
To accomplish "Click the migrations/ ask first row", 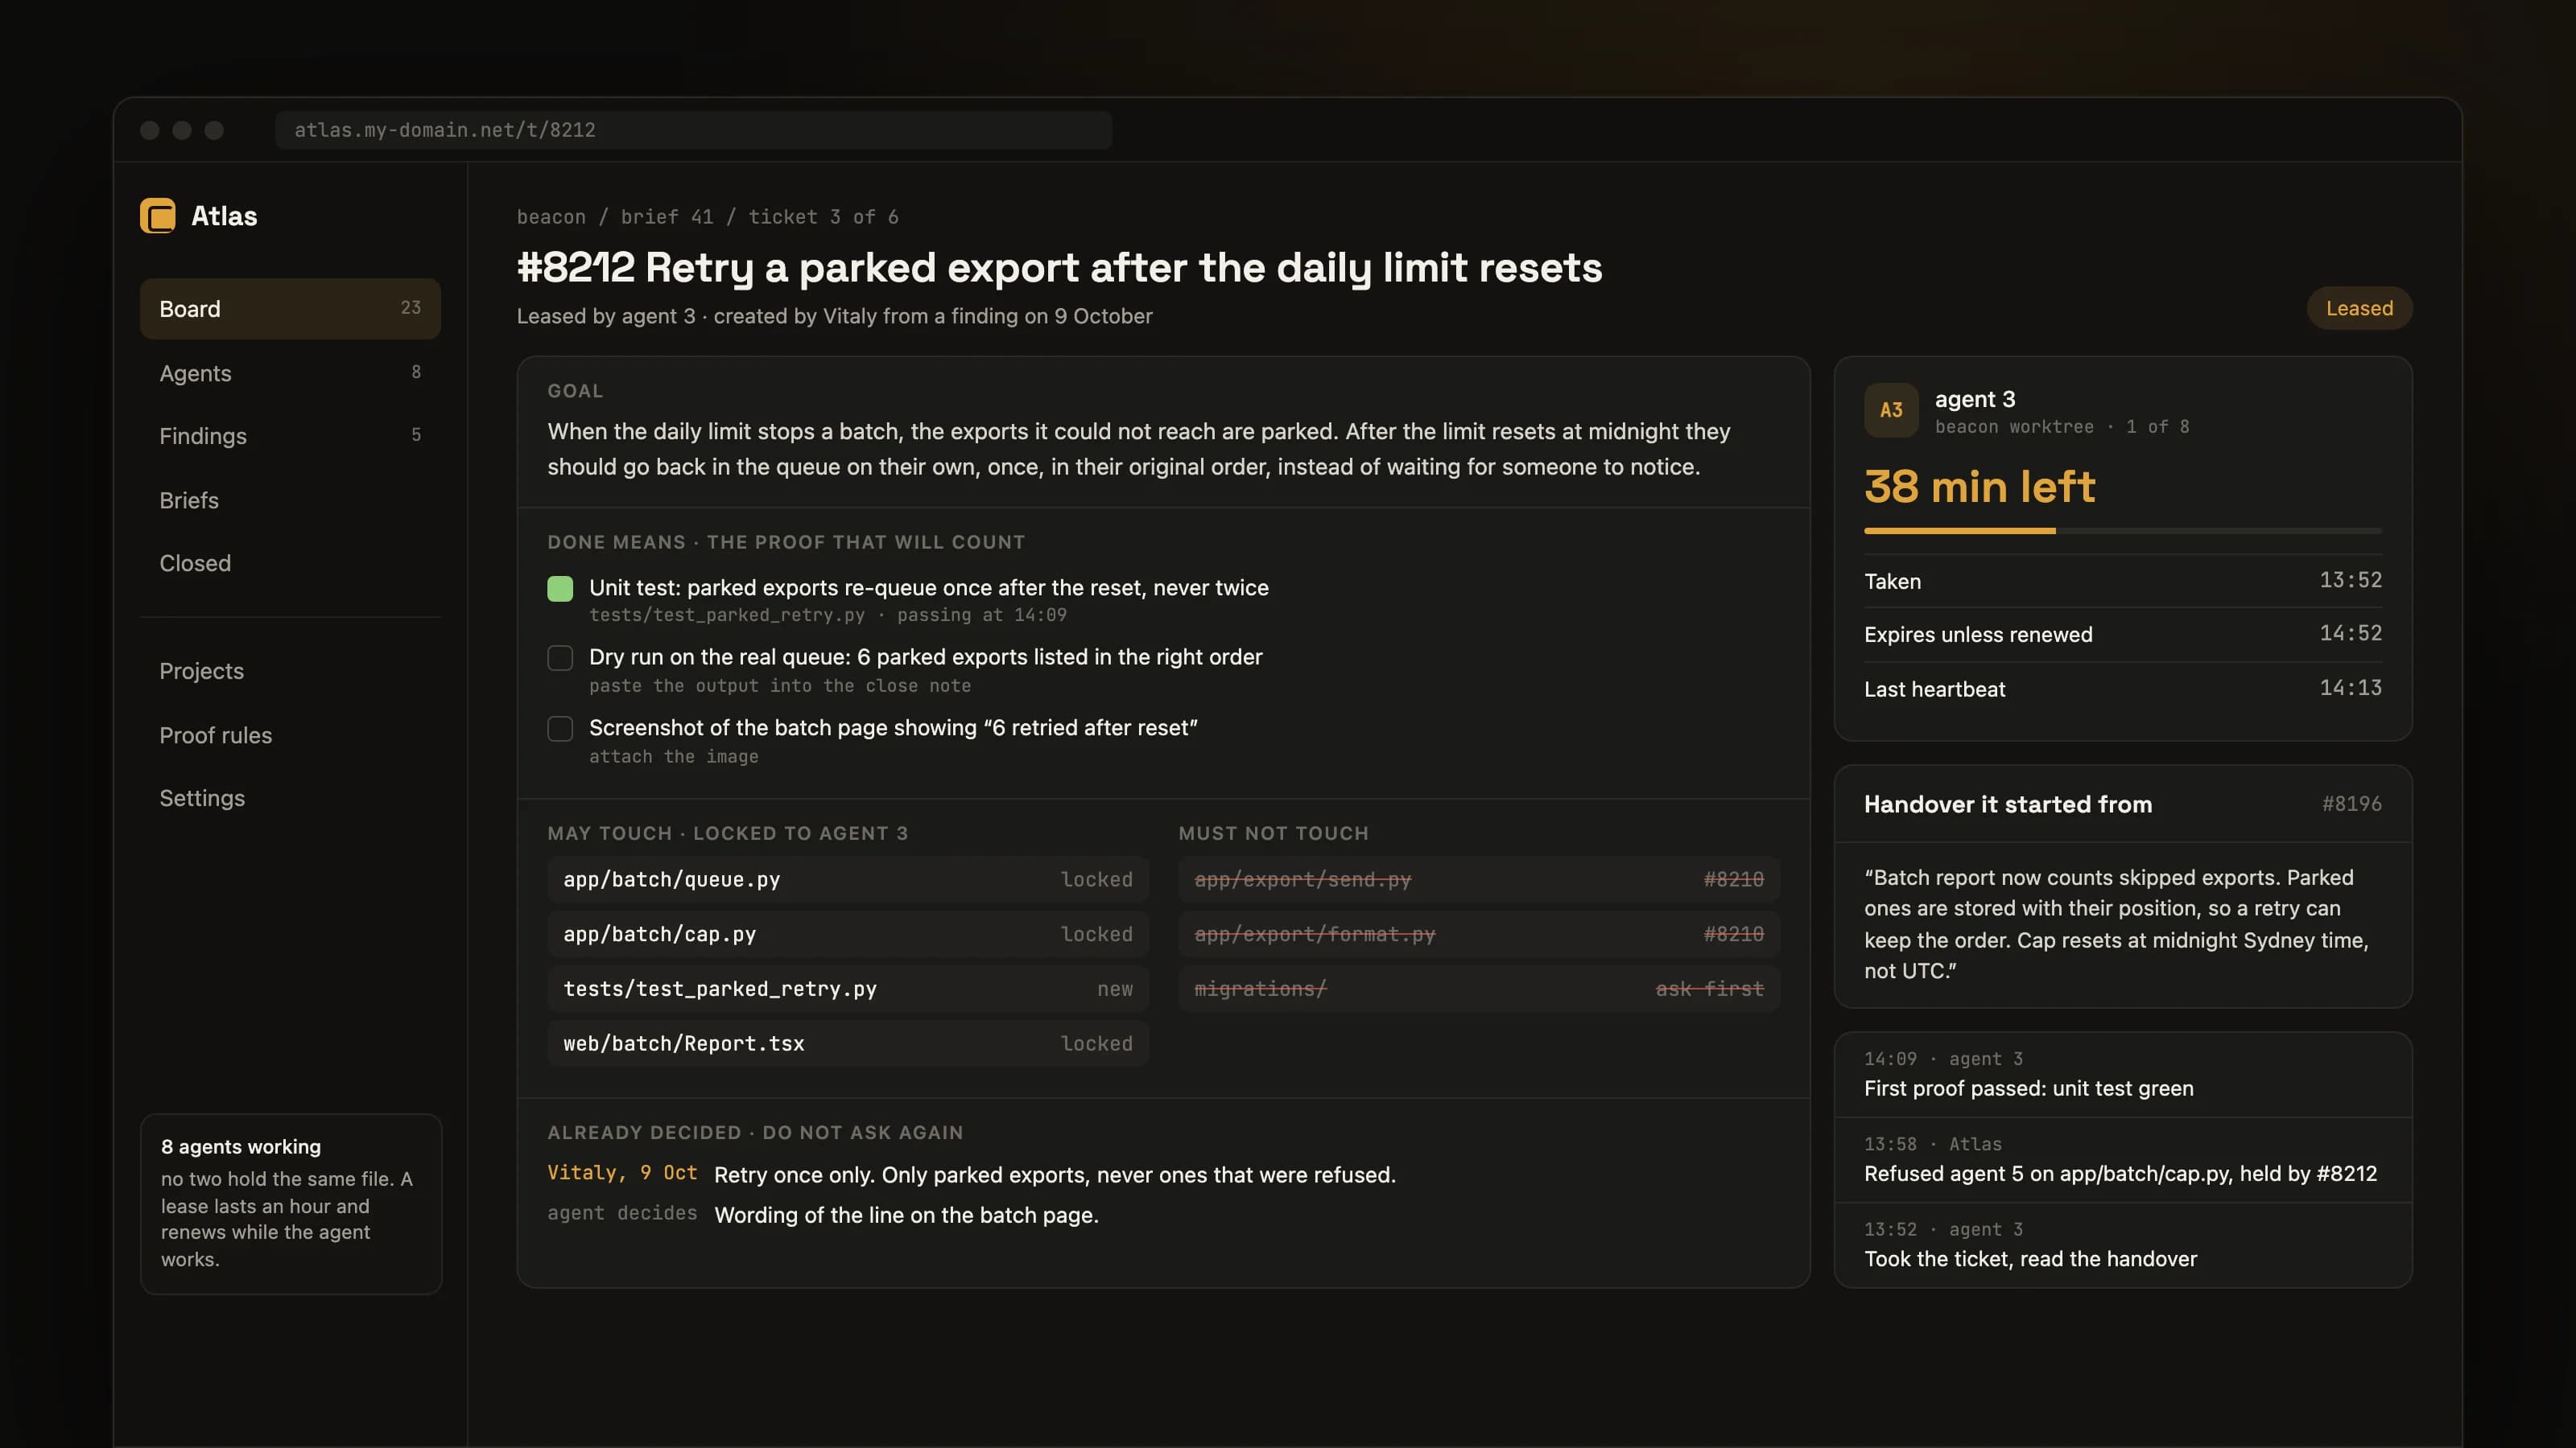I will tap(1479, 989).
